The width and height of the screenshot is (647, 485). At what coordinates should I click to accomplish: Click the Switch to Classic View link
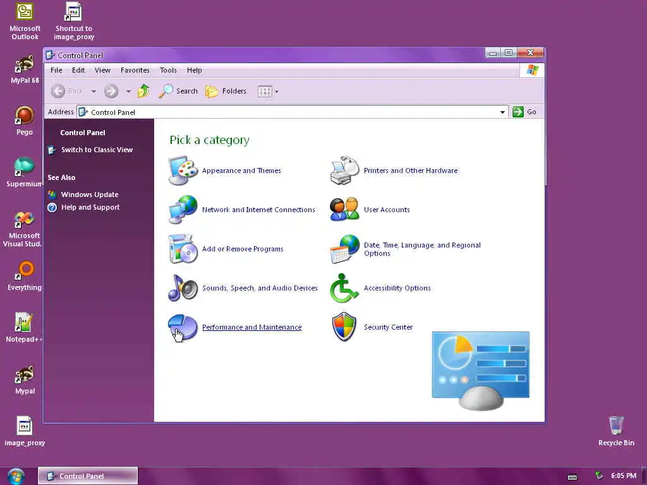(x=97, y=150)
